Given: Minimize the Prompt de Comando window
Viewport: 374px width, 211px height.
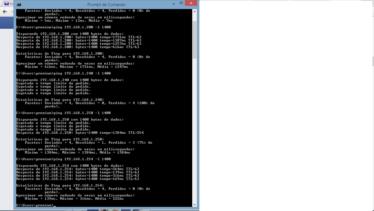Looking at the screenshot, I should click(x=174, y=4).
